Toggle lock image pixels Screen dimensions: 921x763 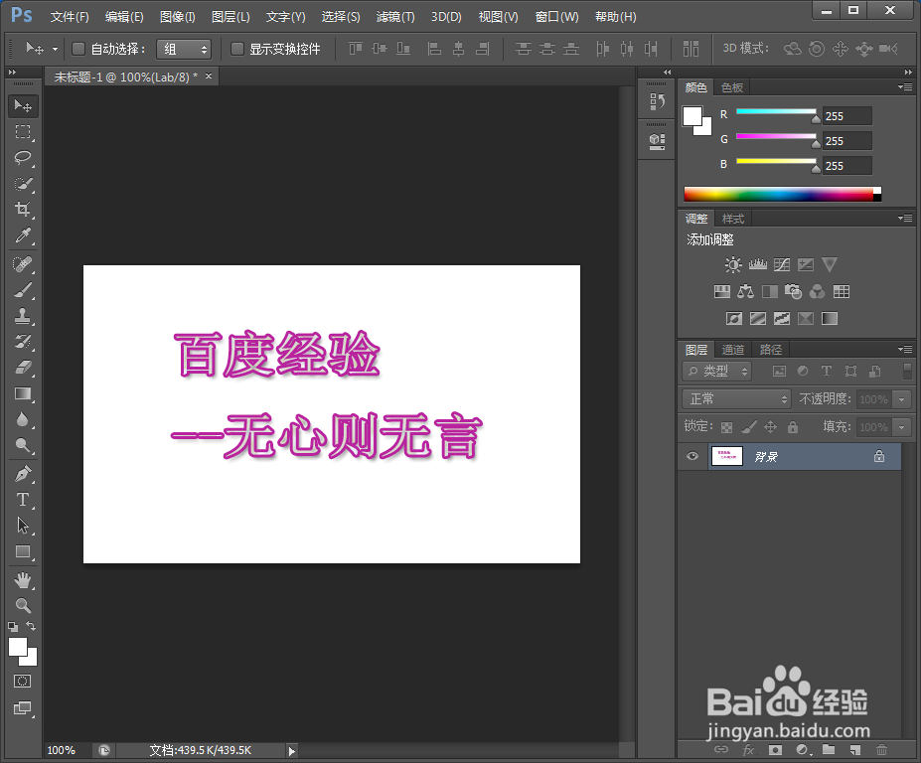tap(748, 427)
